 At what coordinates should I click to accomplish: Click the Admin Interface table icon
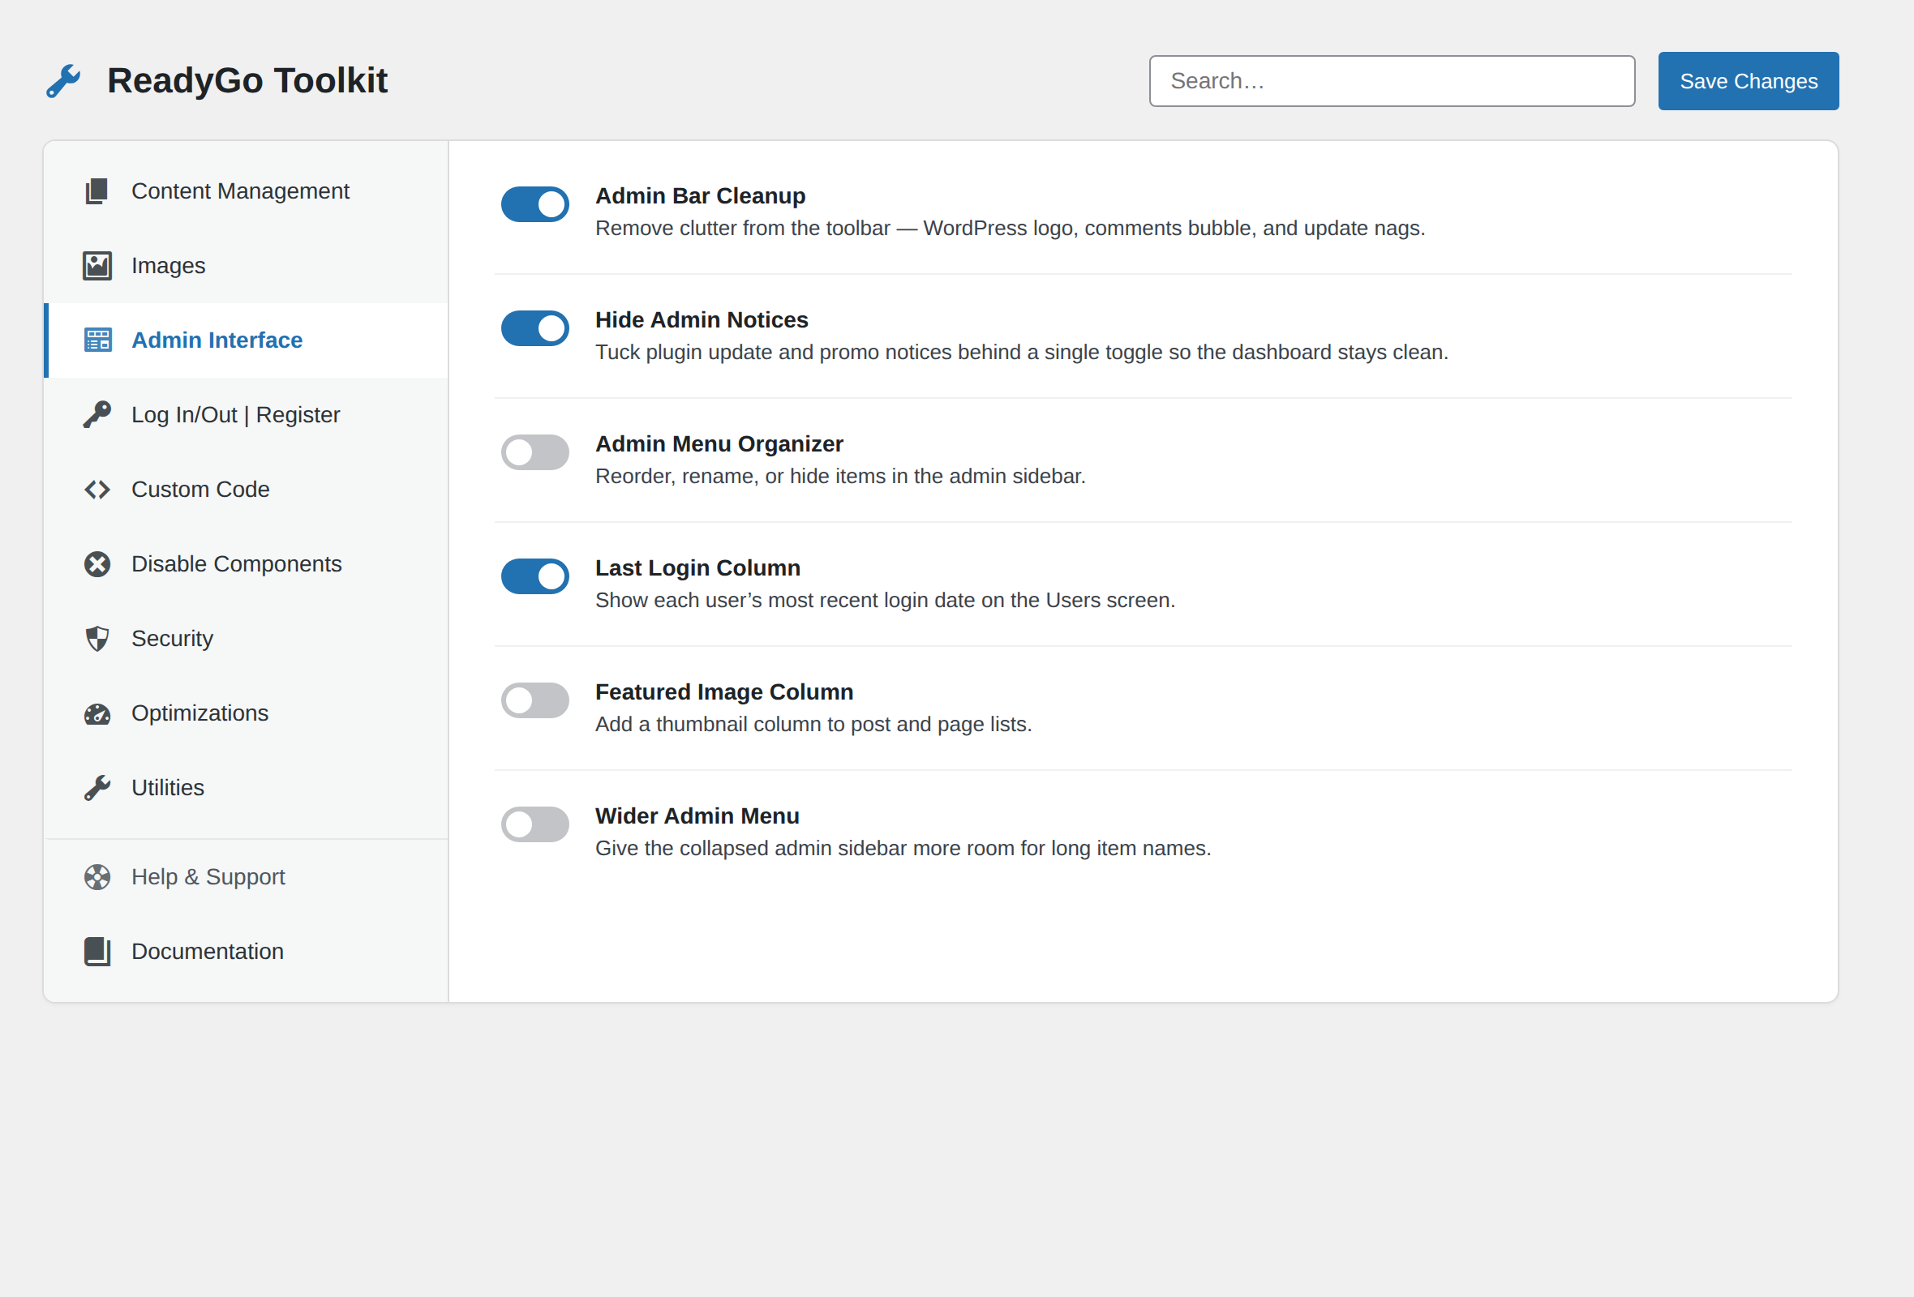point(97,340)
